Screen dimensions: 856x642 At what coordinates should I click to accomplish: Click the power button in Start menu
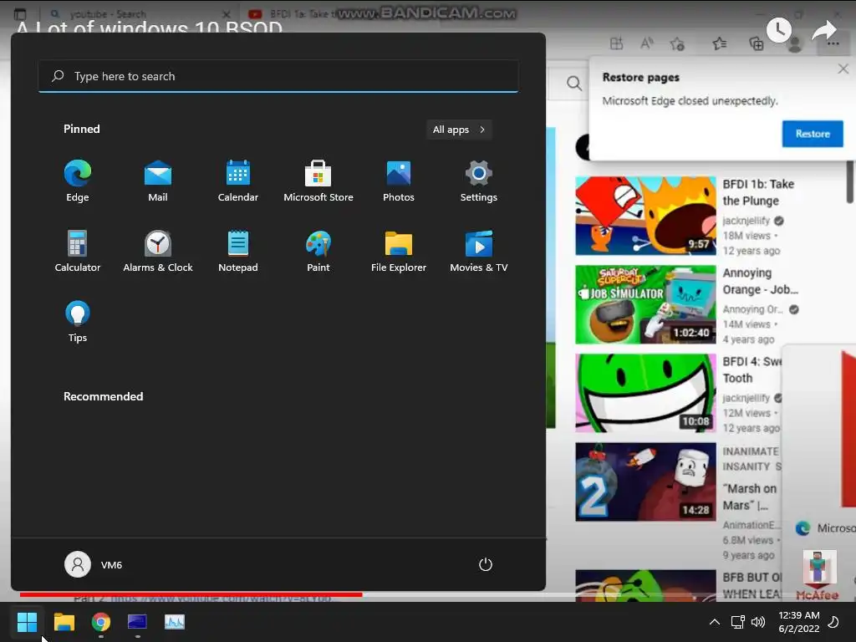click(486, 564)
